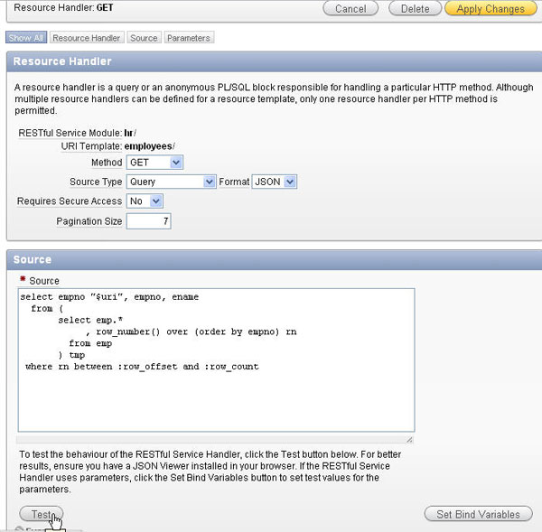Click the Delete button
Viewport: 542px width, 532px height.
tap(415, 8)
